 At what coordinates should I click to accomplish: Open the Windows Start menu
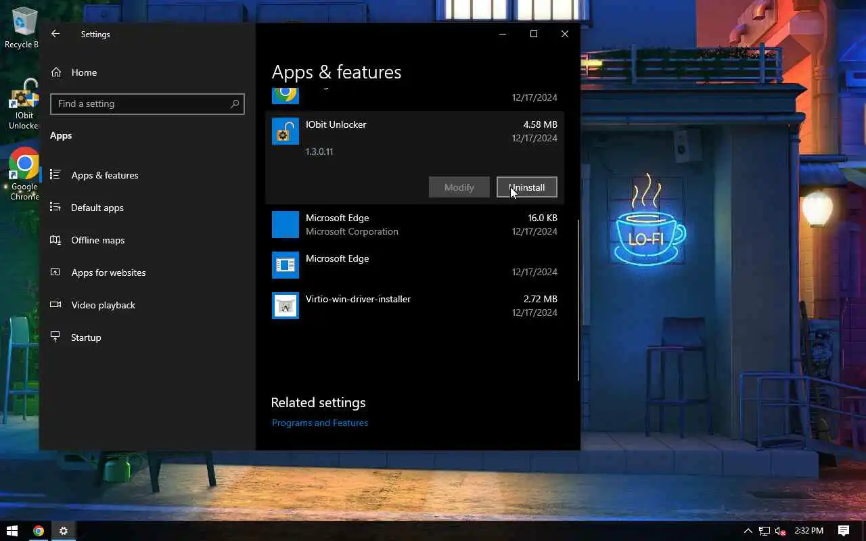pyautogui.click(x=12, y=531)
